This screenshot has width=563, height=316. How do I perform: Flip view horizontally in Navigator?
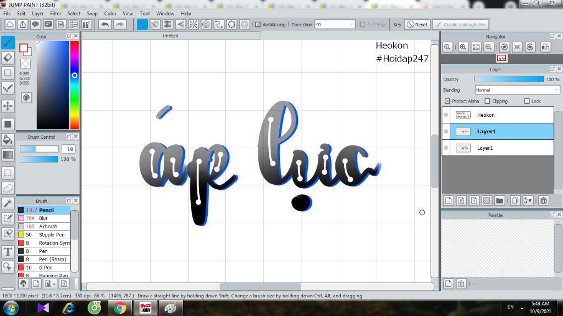tap(545, 47)
